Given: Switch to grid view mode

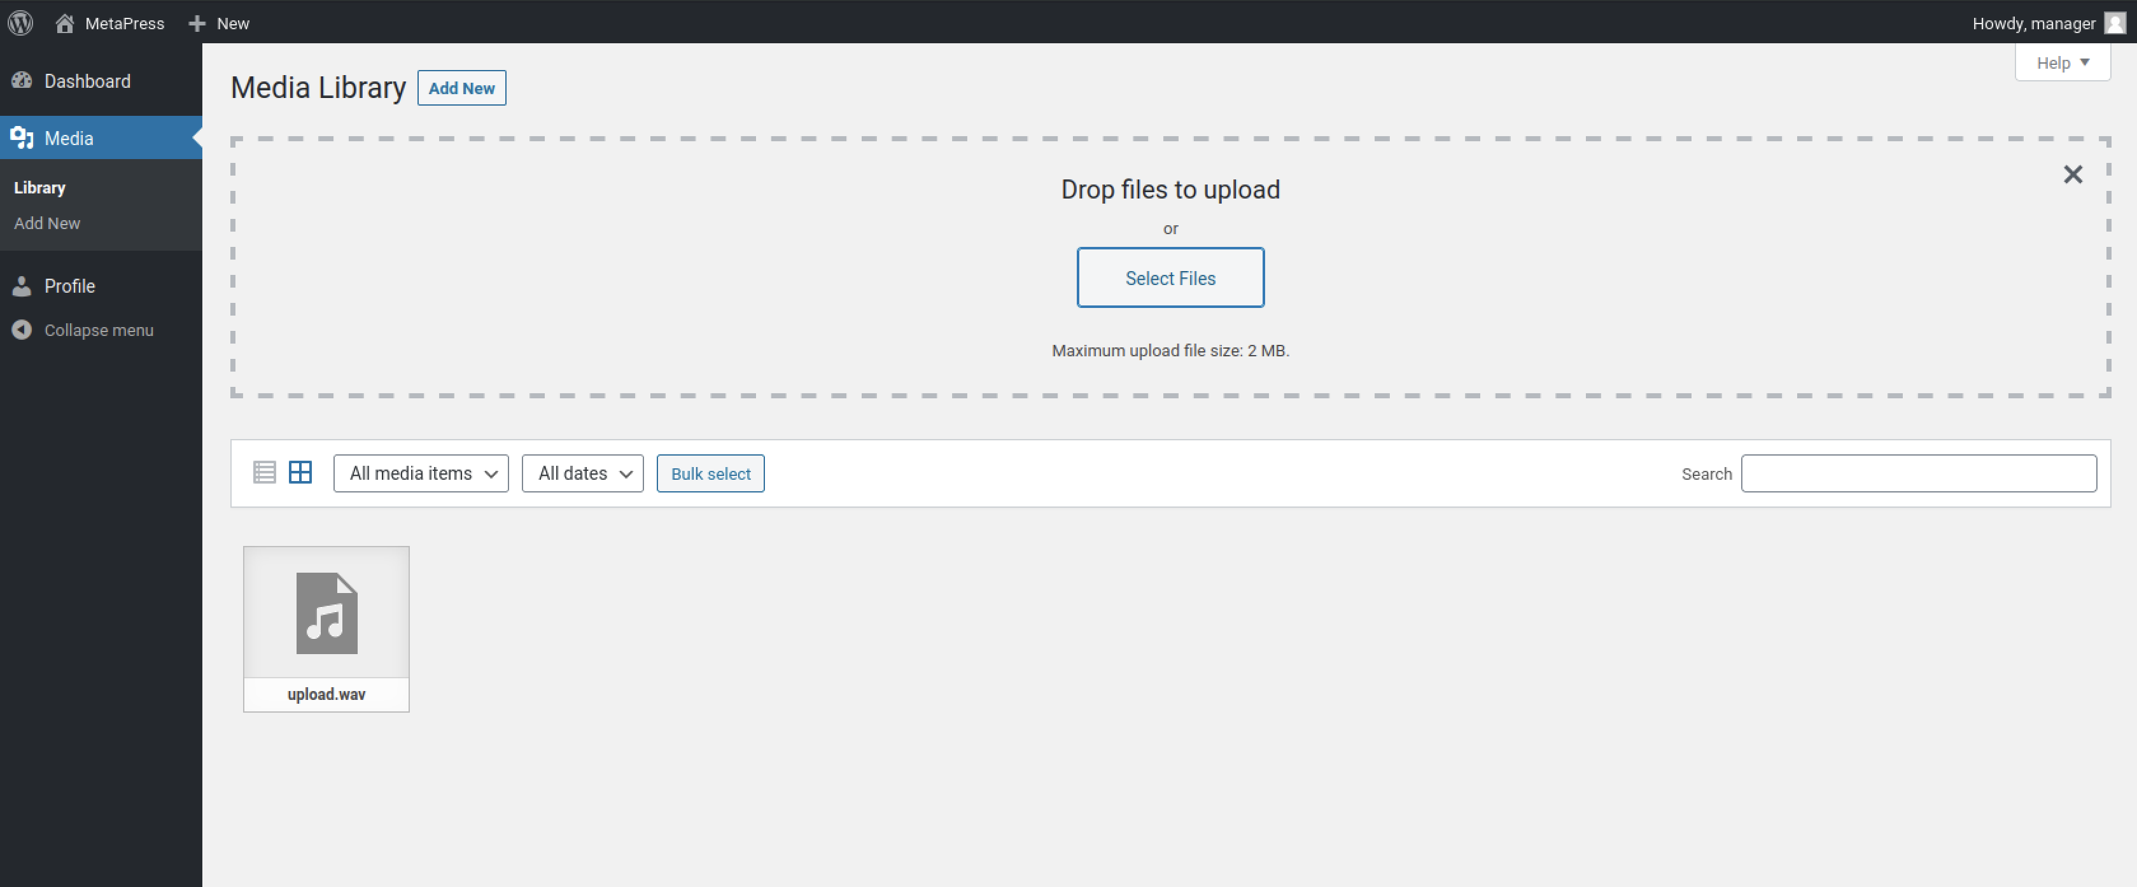Looking at the screenshot, I should tap(300, 472).
